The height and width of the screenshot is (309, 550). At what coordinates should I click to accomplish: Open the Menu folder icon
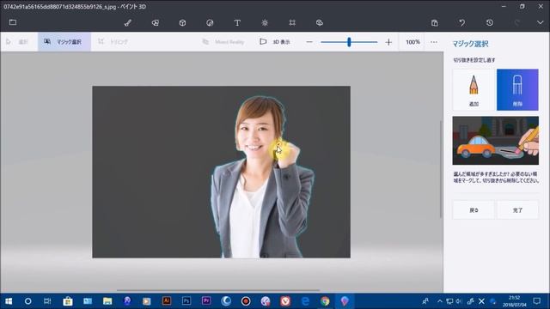pyautogui.click(x=13, y=22)
